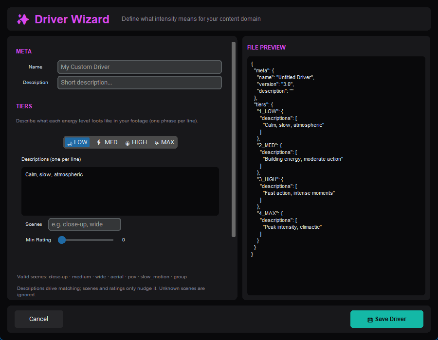
Task: Click "Untitled Driver" name line in preview
Action: [x=286, y=78]
